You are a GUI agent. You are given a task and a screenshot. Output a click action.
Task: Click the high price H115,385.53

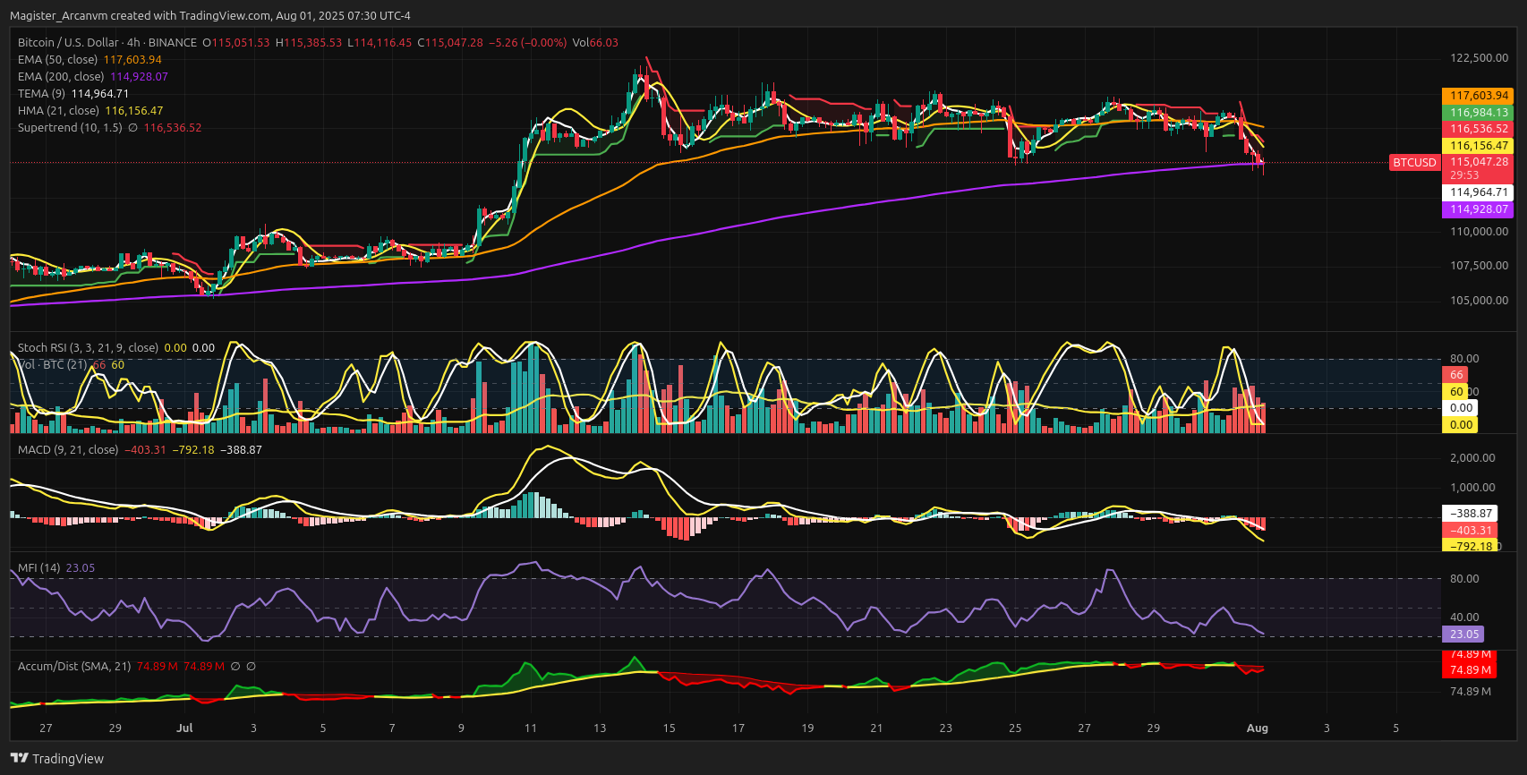309,42
